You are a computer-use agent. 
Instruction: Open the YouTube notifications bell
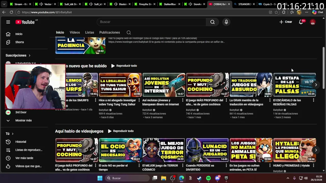301,22
